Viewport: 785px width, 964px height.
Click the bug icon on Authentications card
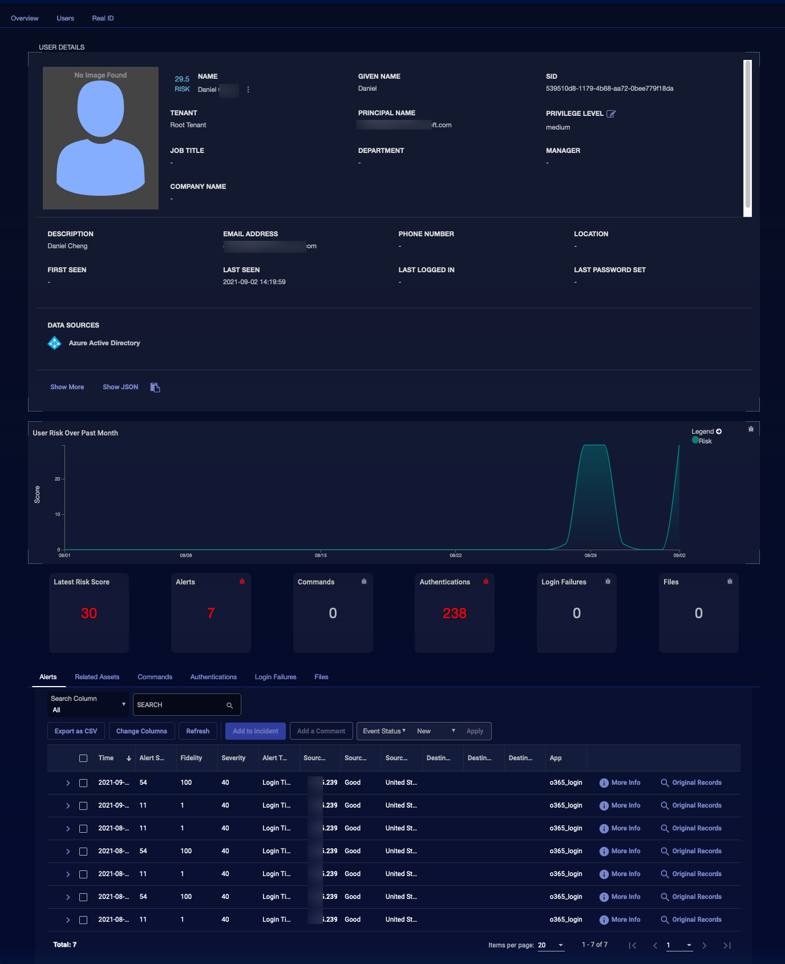coord(486,582)
